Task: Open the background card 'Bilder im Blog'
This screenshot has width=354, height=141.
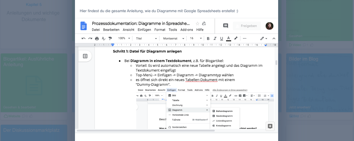Action: [x=320, y=83]
